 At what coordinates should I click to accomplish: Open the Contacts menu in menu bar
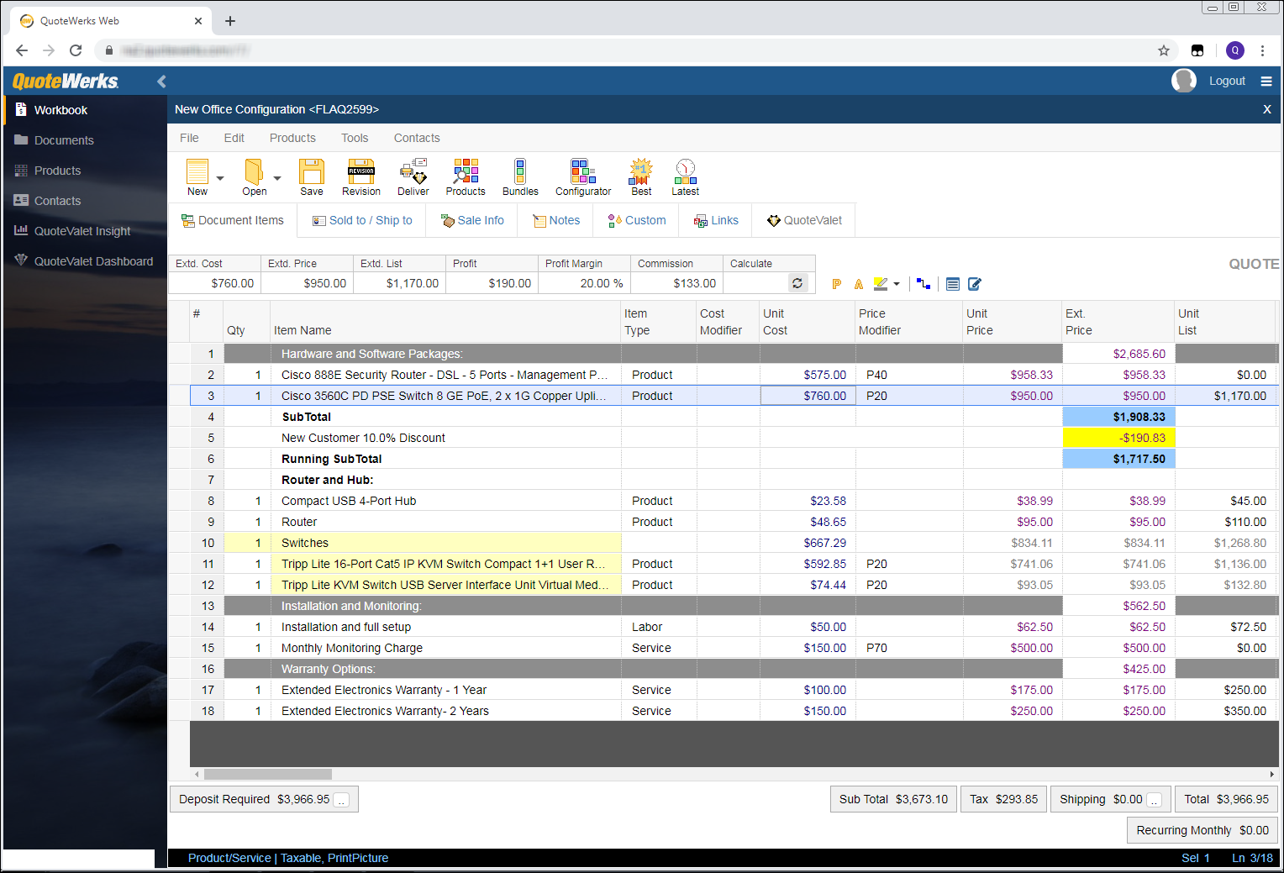click(417, 138)
